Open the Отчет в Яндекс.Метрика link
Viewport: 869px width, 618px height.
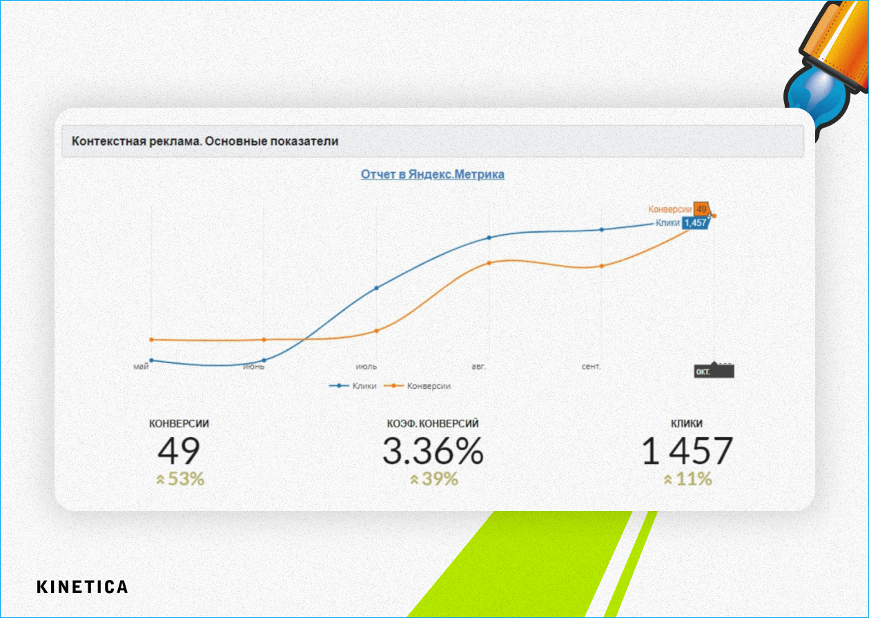(433, 174)
